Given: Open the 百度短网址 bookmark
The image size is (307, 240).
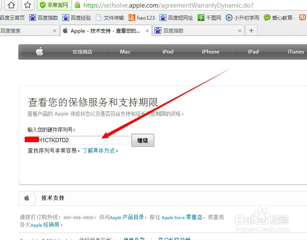Looking at the screenshot, I should pos(176,18).
